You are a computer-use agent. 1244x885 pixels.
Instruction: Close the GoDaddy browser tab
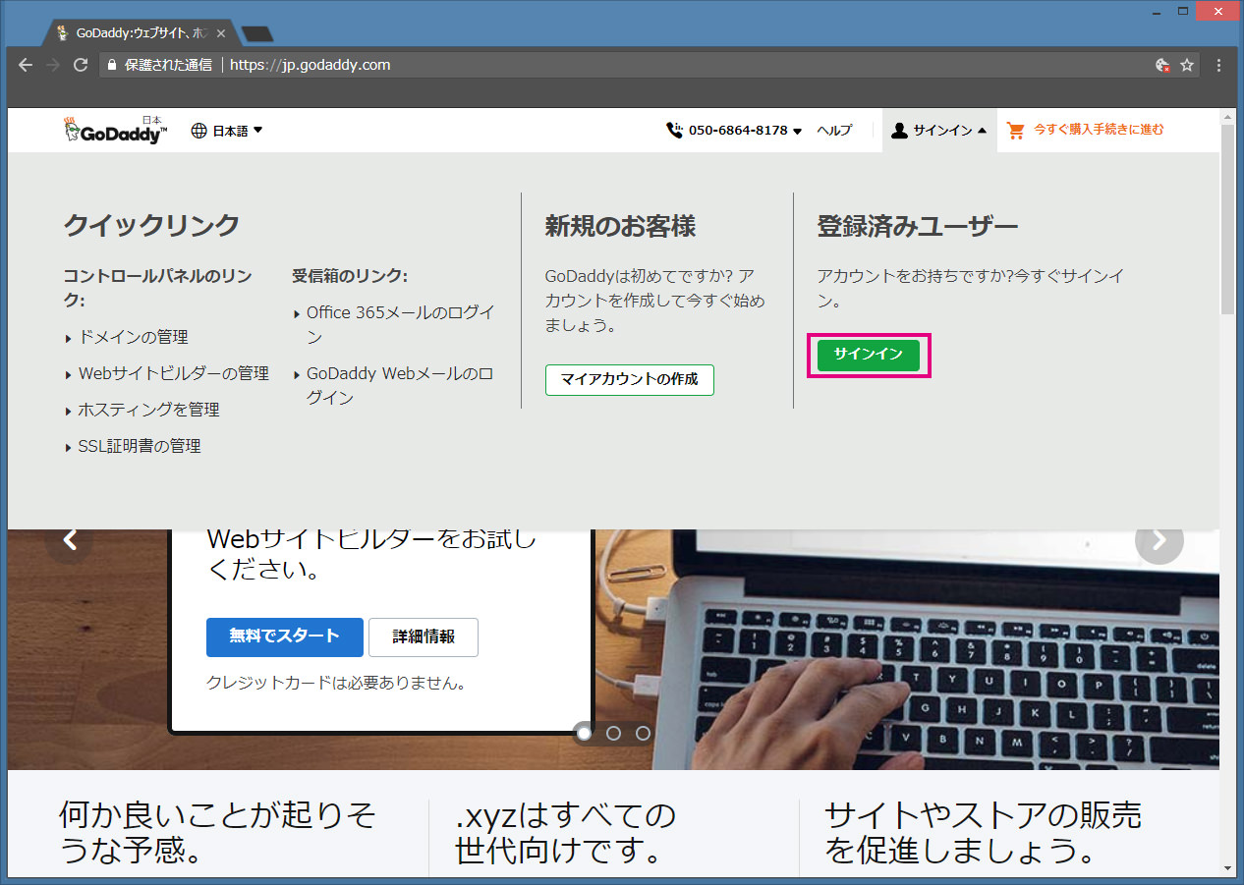221,32
